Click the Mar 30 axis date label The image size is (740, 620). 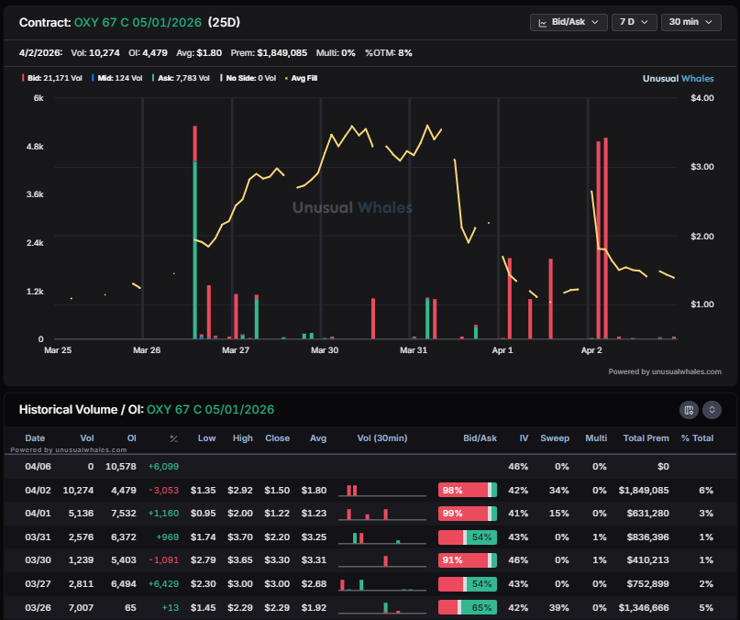tap(325, 350)
